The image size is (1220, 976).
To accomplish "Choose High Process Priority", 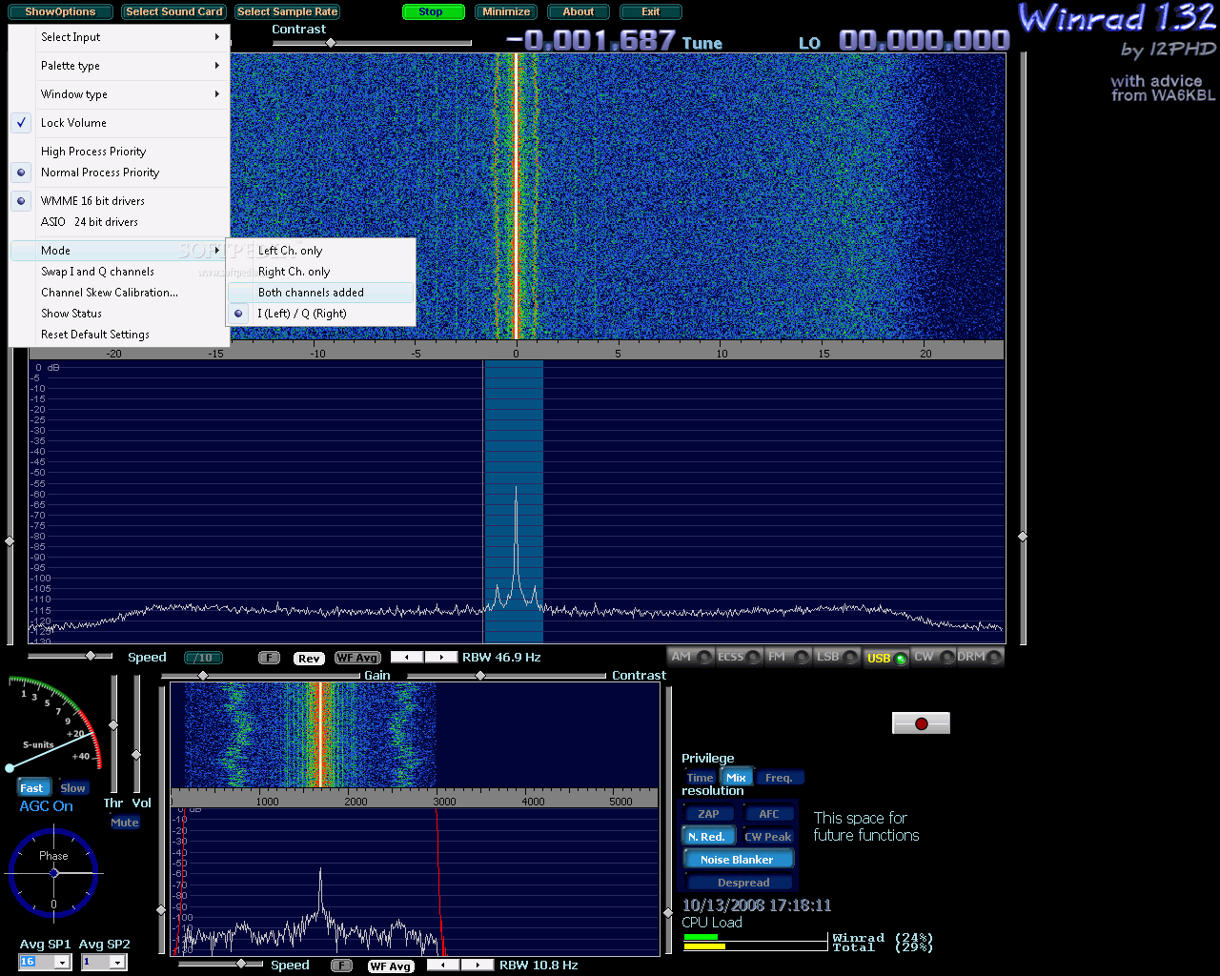I will pos(119,152).
